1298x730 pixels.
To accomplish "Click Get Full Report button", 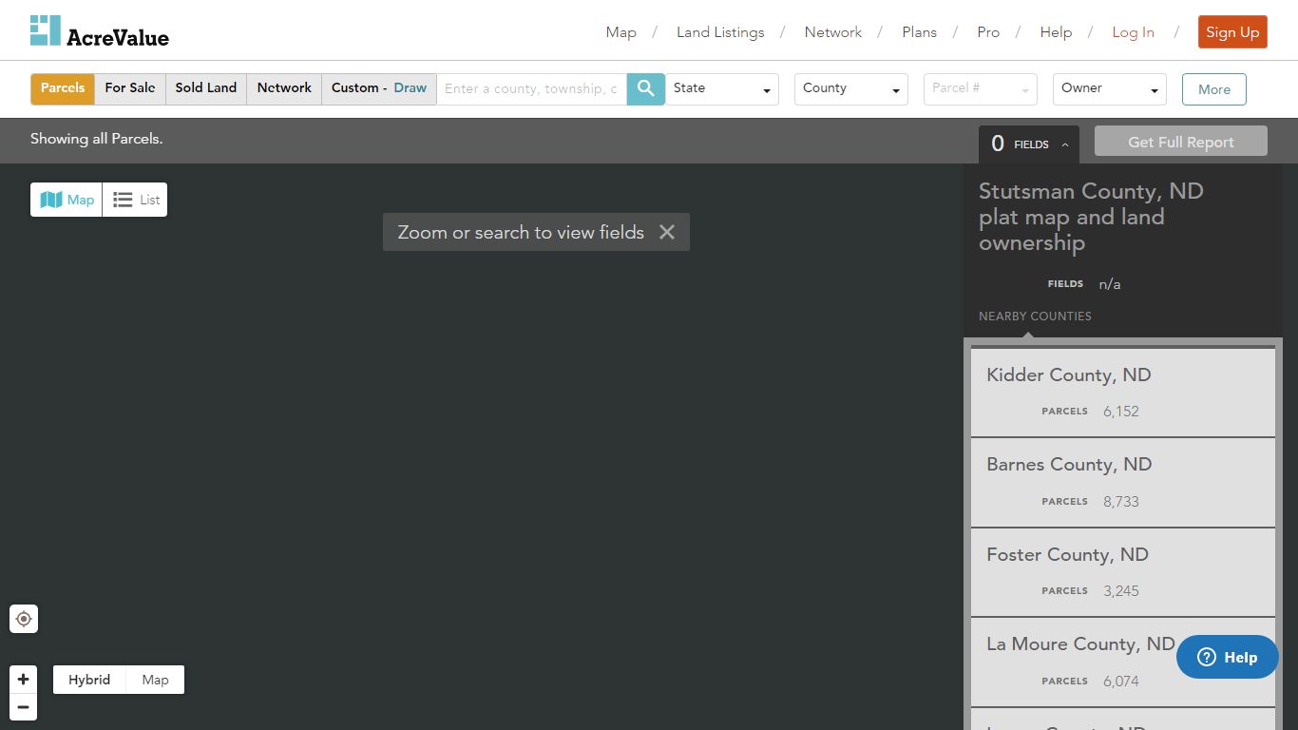I will tap(1181, 142).
